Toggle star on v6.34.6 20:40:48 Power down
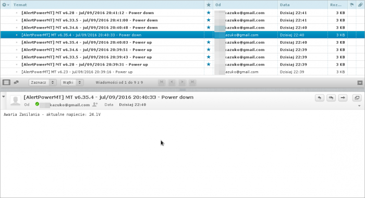 point(209,28)
